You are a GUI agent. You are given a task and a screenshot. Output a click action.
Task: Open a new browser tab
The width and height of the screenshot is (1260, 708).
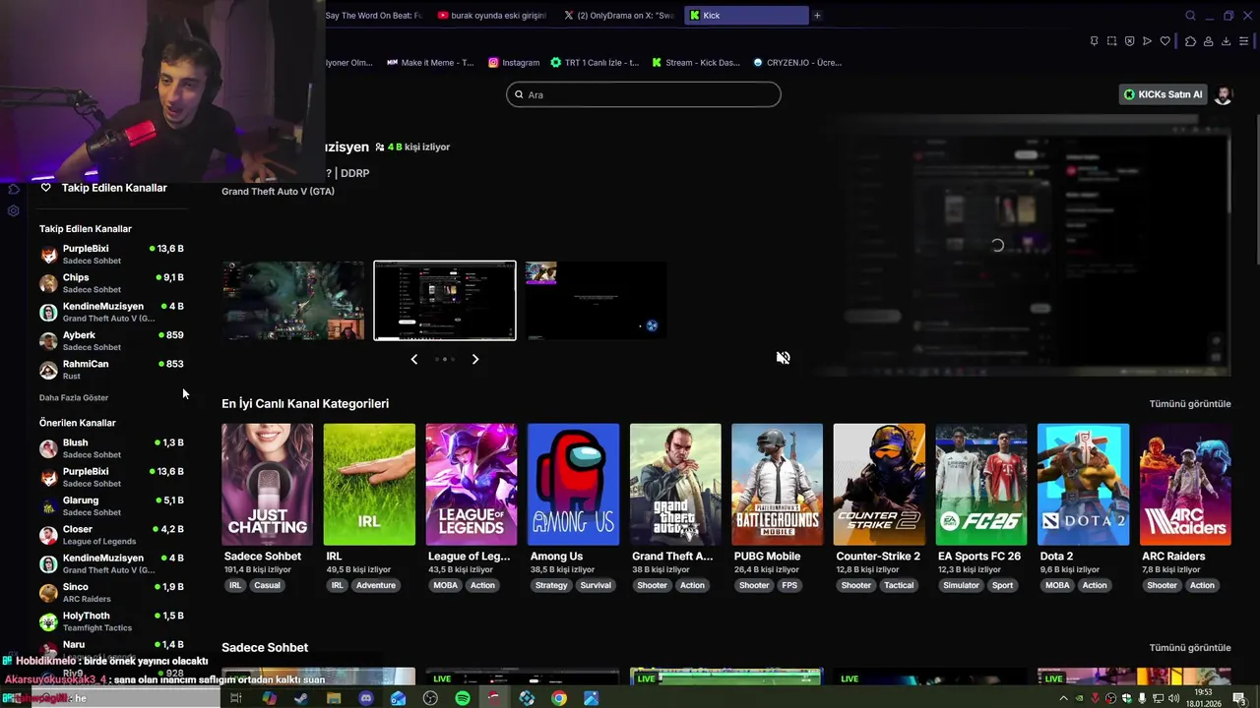coord(817,16)
